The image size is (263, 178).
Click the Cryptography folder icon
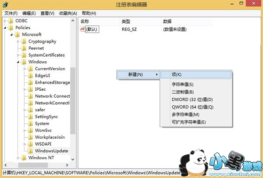pyautogui.click(x=24, y=41)
